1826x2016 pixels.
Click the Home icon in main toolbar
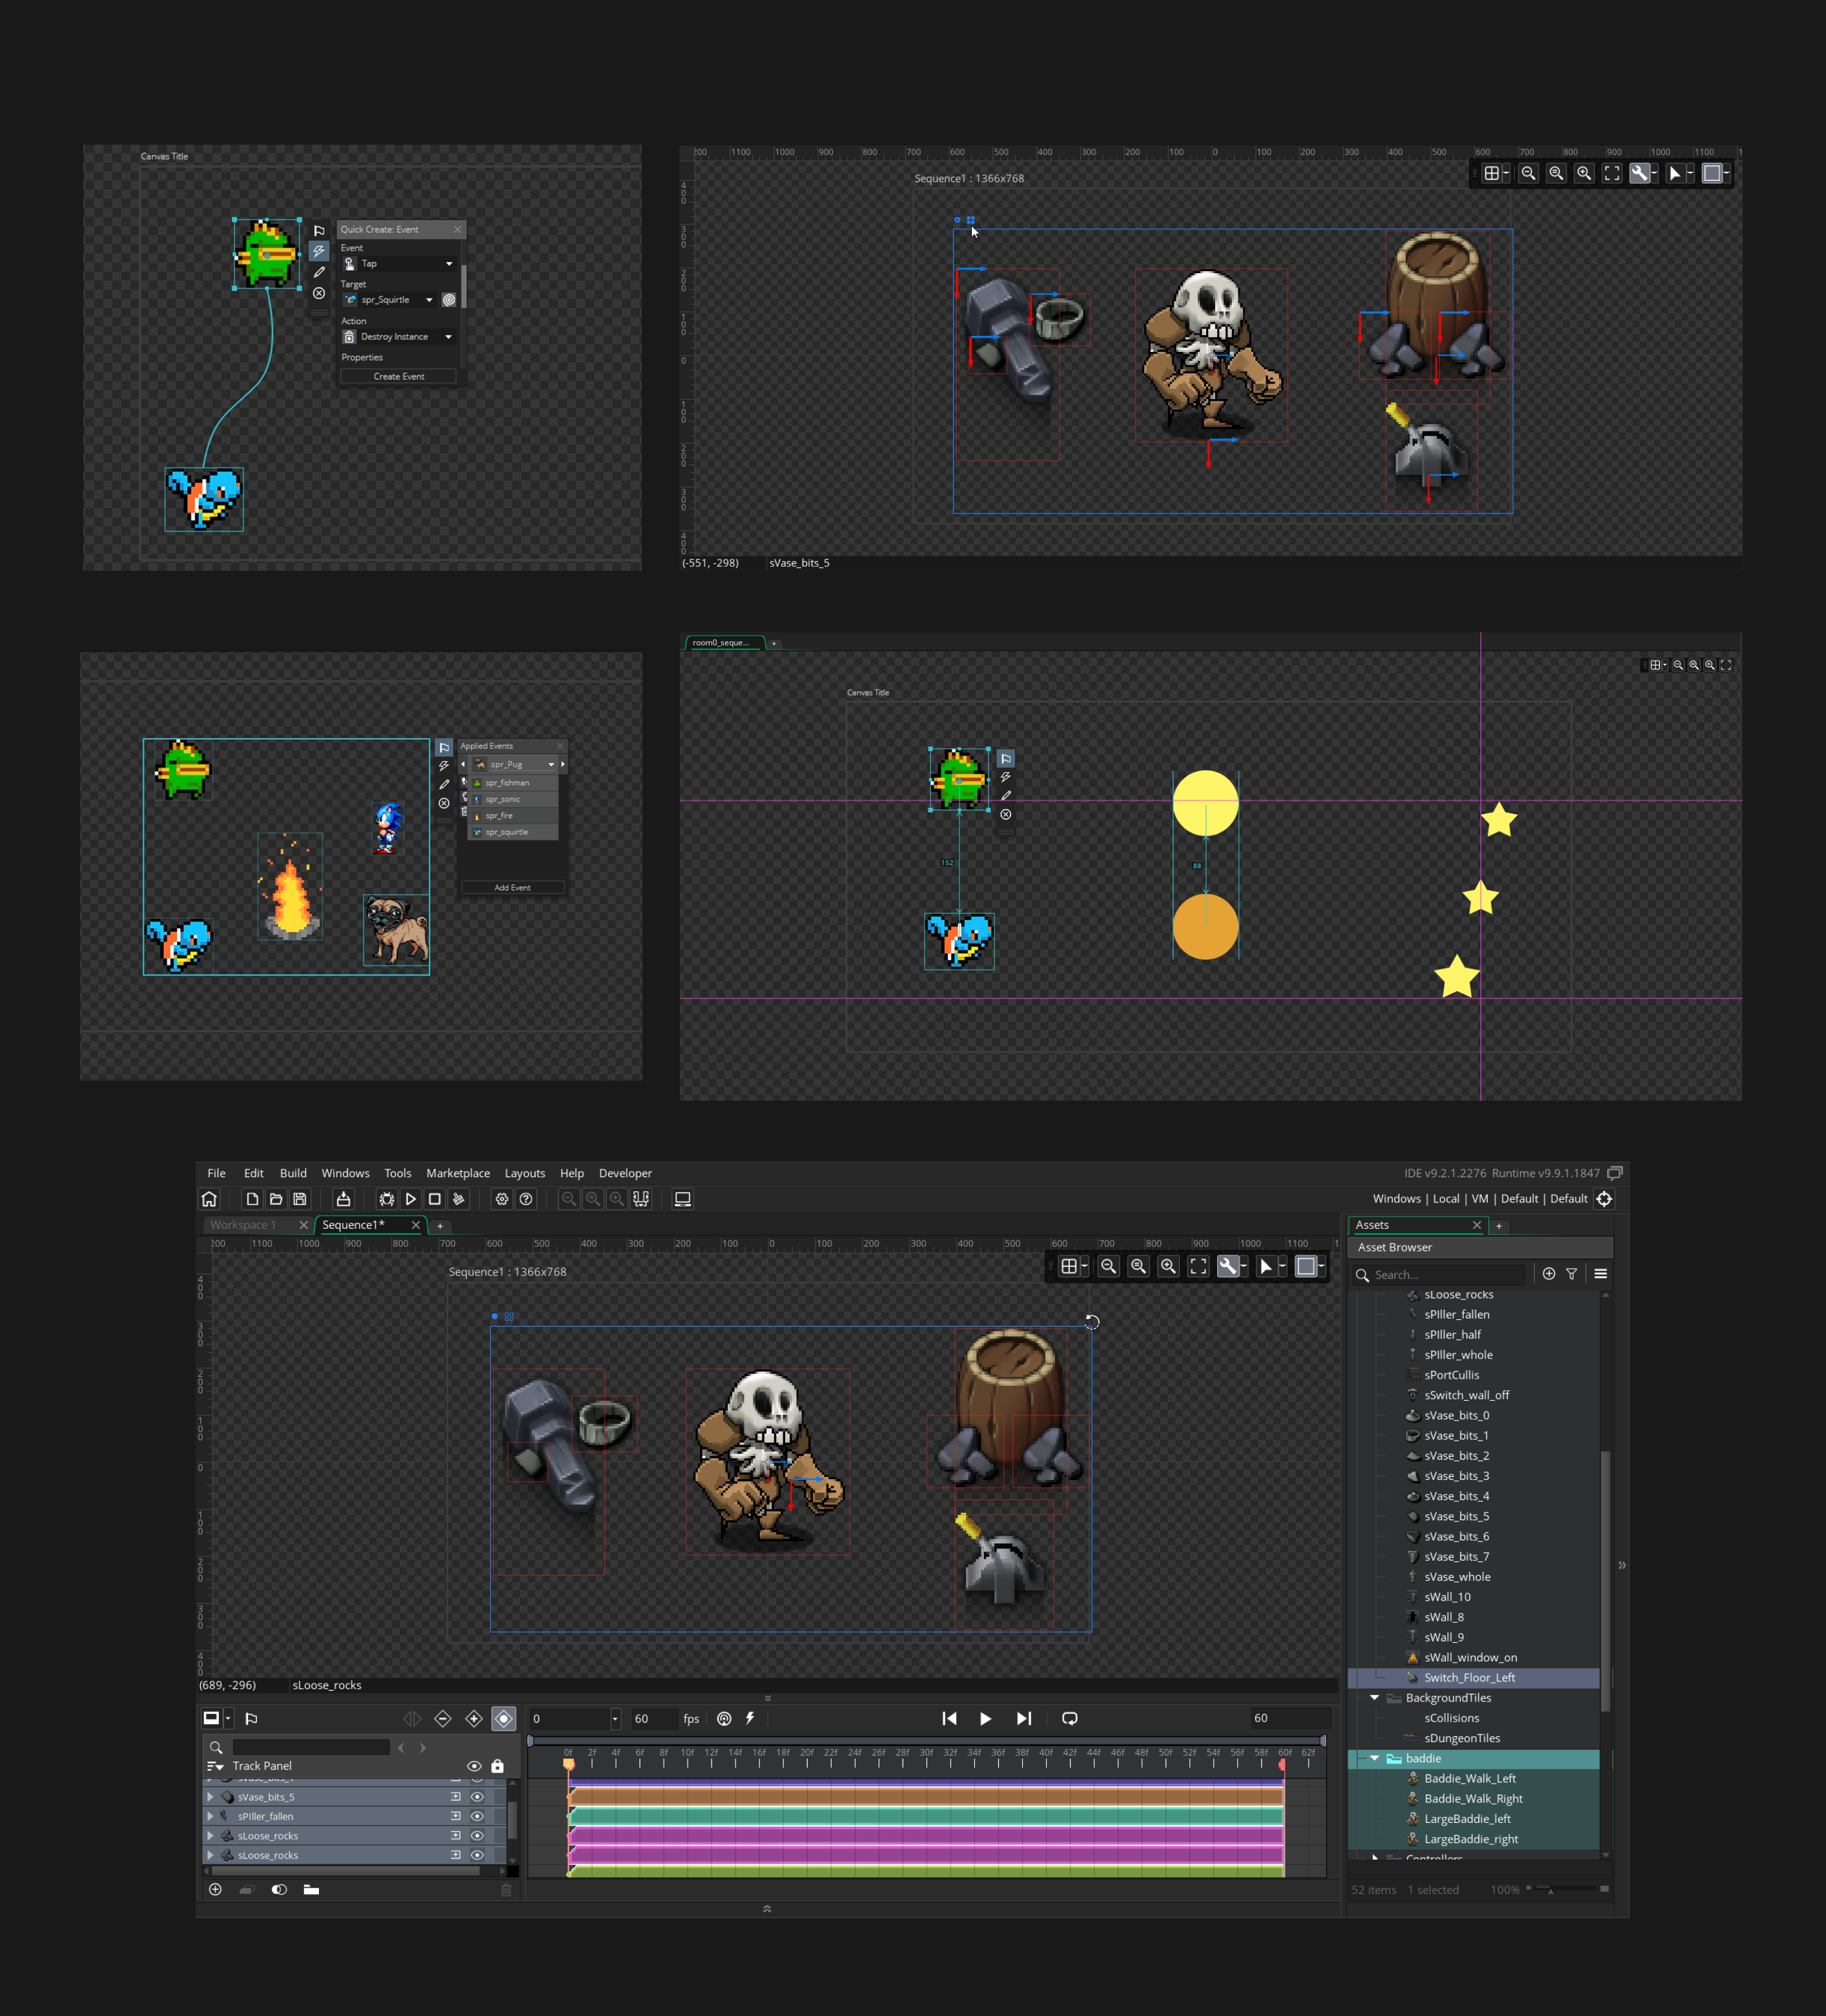[x=209, y=1199]
